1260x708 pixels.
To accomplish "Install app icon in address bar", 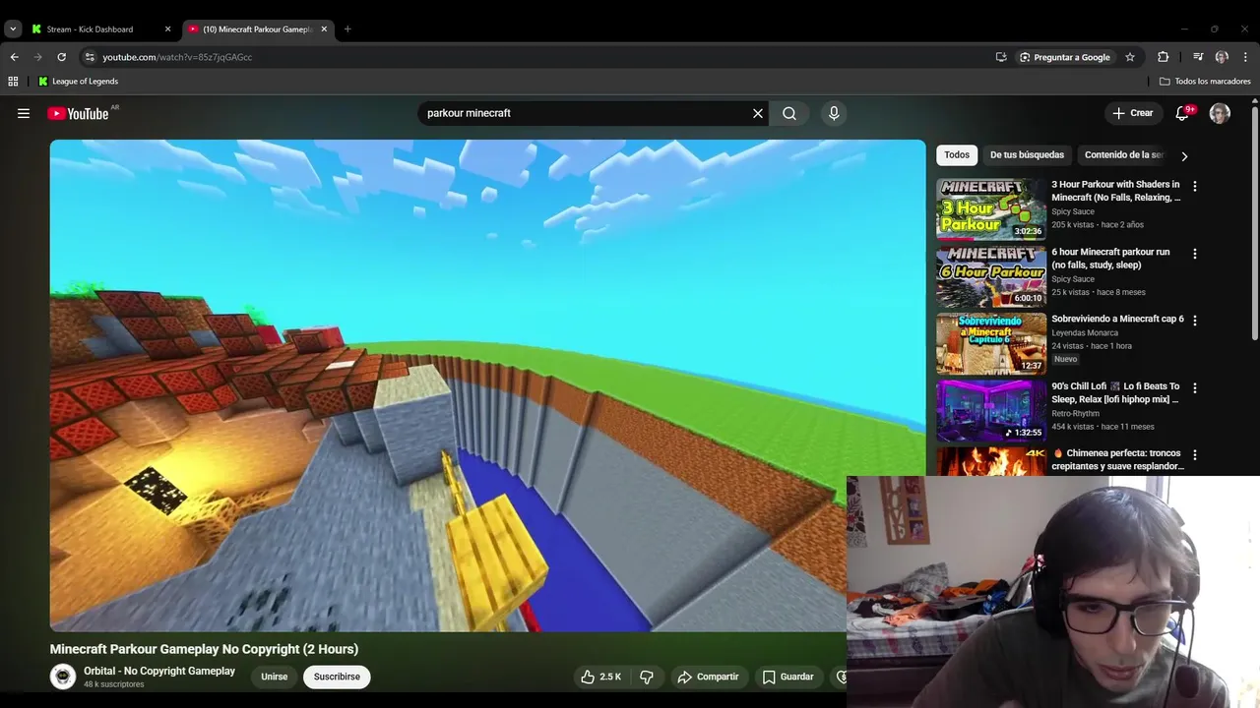I will (x=1001, y=57).
